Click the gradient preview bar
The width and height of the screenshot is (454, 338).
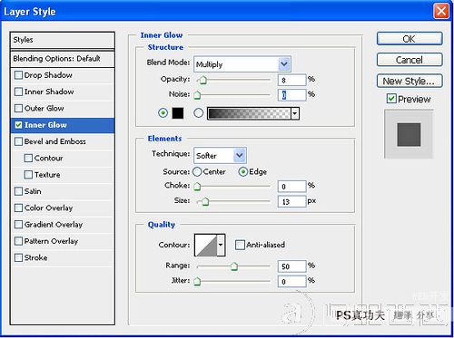(x=249, y=113)
